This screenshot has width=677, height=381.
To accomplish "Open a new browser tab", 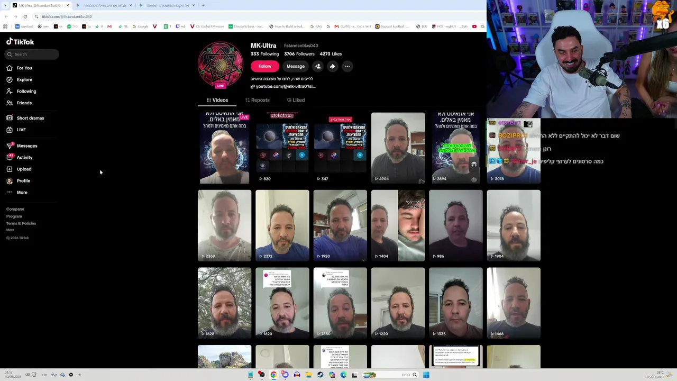I will tap(203, 5).
